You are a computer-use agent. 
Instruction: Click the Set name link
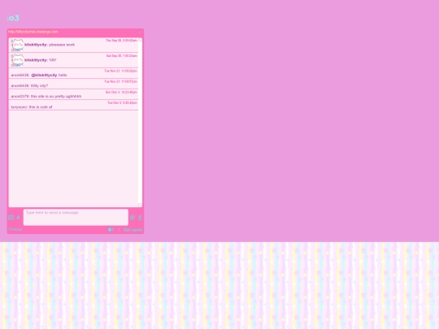(133, 230)
